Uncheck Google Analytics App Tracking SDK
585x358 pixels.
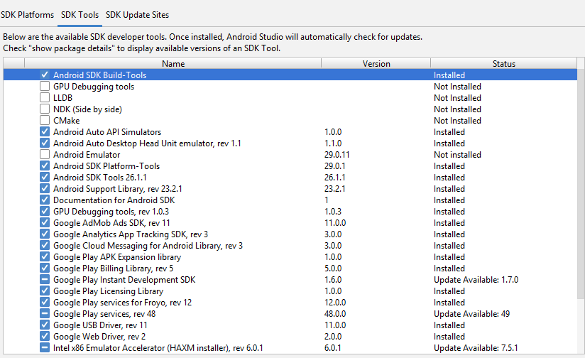45,234
